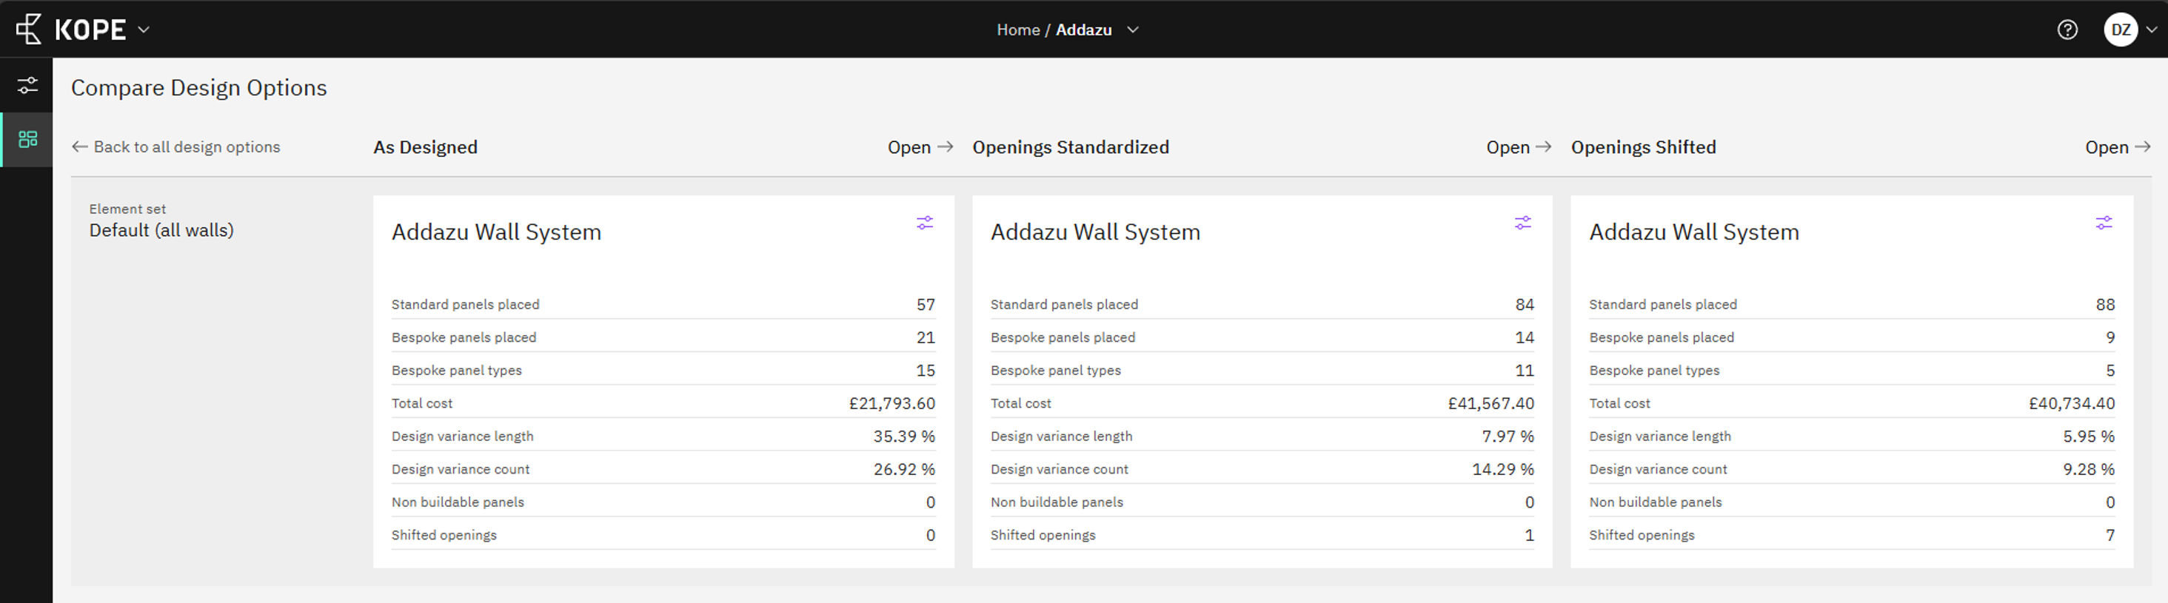Viewport: 2168px width, 603px height.
Task: Click the Element set label
Action: coord(127,209)
